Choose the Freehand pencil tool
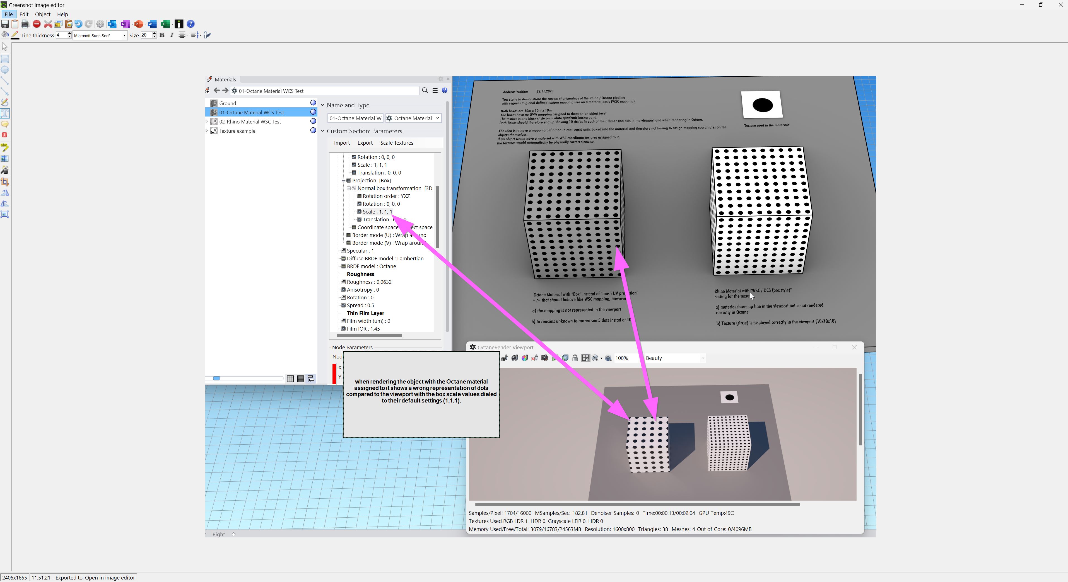 pyautogui.click(x=5, y=102)
